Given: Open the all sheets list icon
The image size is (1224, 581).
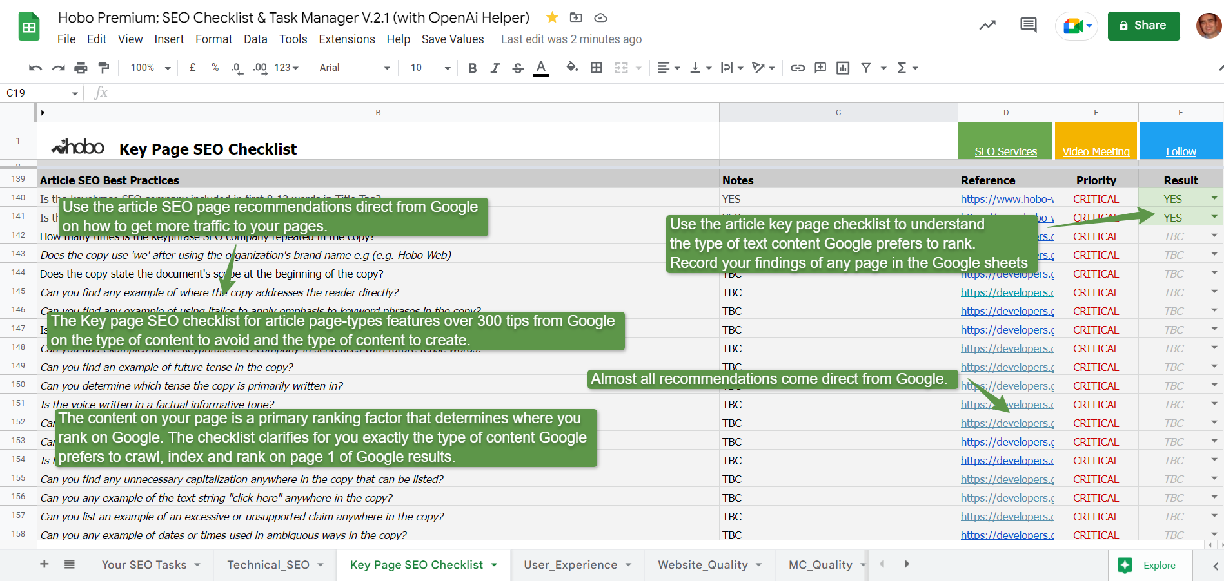Looking at the screenshot, I should coord(70,564).
